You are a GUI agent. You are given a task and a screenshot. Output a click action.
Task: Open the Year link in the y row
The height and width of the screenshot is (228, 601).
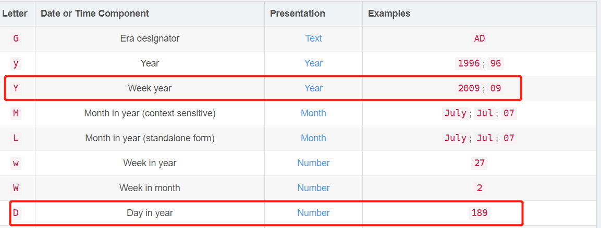(313, 63)
